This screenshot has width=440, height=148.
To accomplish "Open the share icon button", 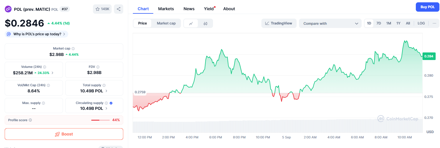I will pyautogui.click(x=119, y=9).
